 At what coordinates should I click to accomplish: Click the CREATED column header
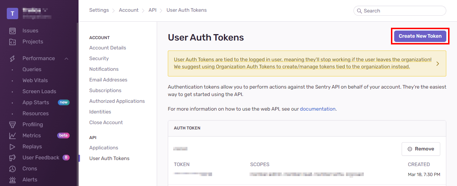pyautogui.click(x=419, y=164)
